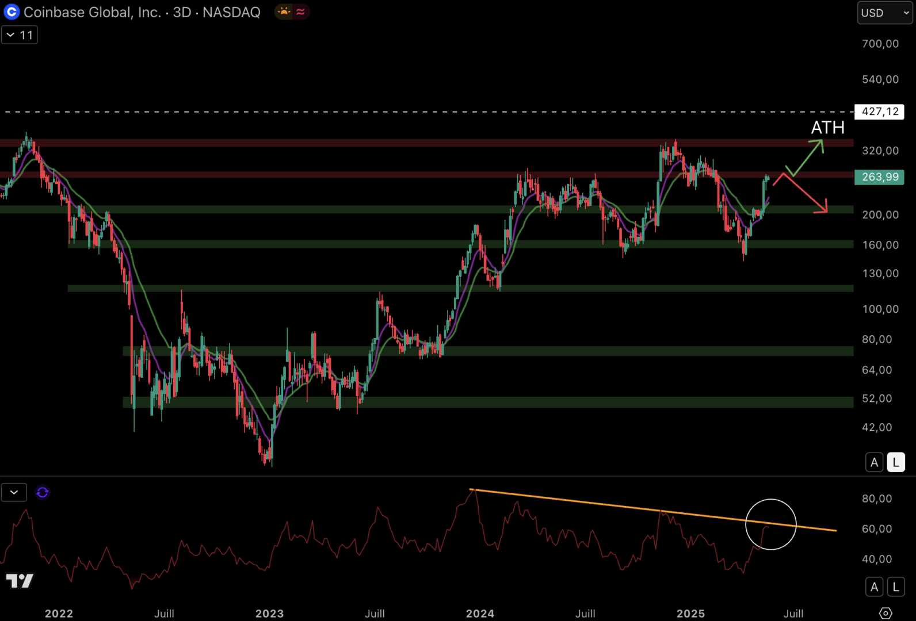This screenshot has width=916, height=621.
Task: Select the ATH text annotation
Action: coord(828,127)
